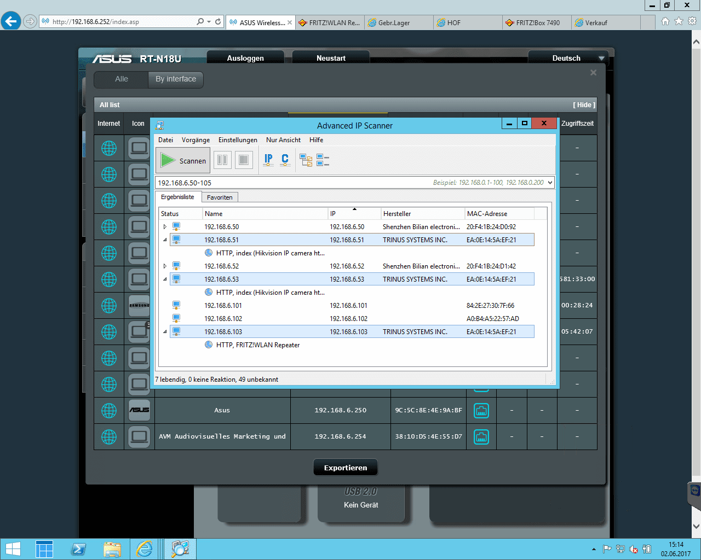The image size is (701, 560).
Task: Switch to the Gebr.Lager browser tab
Action: [x=399, y=22]
